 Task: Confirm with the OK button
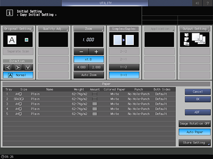coord(198,99)
